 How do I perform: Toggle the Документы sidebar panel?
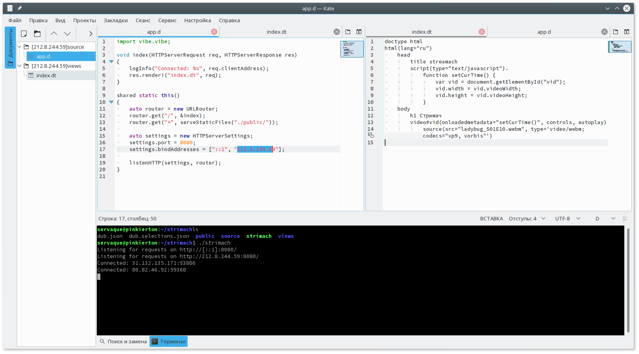(x=10, y=48)
